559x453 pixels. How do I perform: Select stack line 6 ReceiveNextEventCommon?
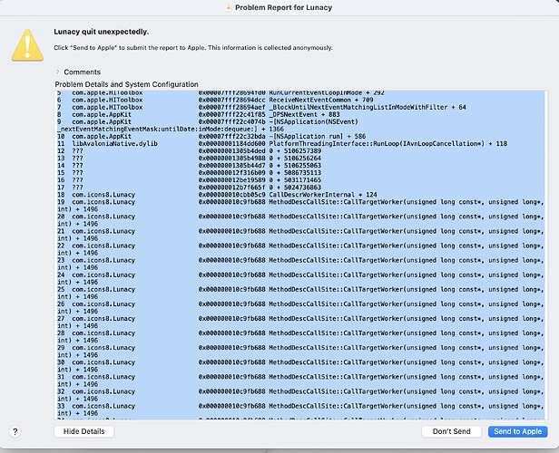point(215,100)
